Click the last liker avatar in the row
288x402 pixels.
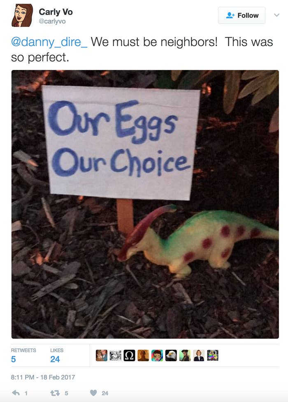pyautogui.click(x=213, y=355)
